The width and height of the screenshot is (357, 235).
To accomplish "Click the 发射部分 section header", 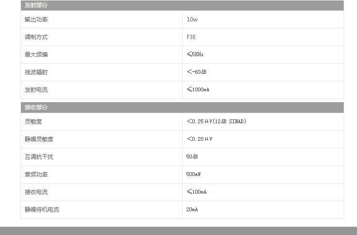I will (36, 5).
